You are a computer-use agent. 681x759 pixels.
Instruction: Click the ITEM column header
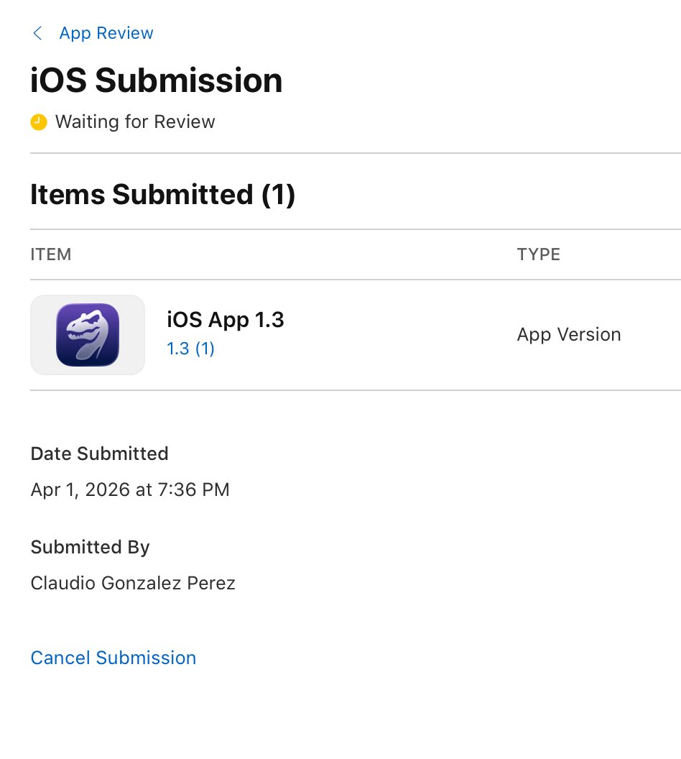coord(51,254)
